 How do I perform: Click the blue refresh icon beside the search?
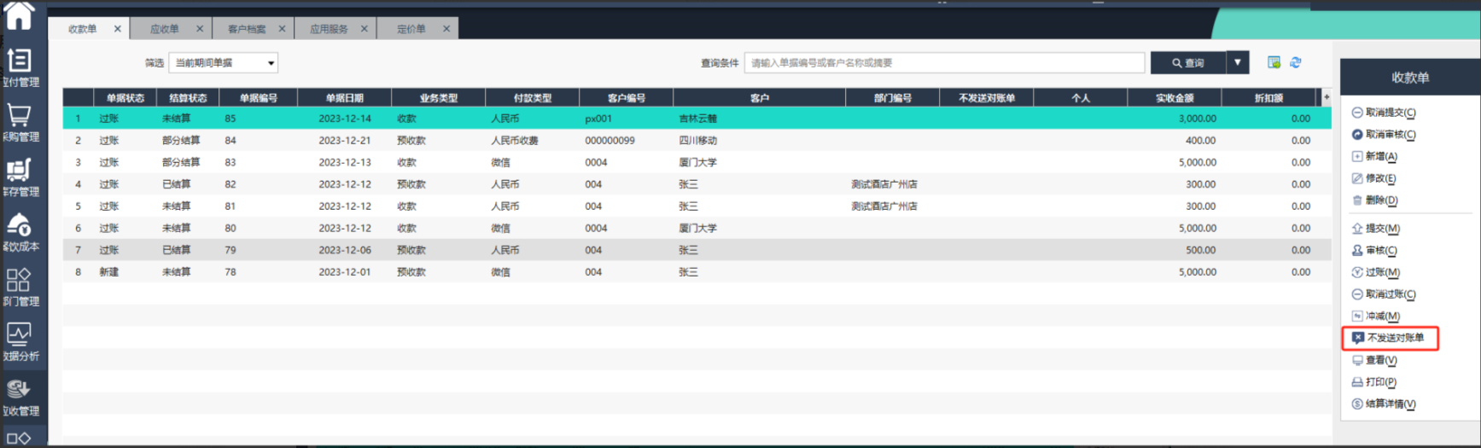(x=1295, y=62)
